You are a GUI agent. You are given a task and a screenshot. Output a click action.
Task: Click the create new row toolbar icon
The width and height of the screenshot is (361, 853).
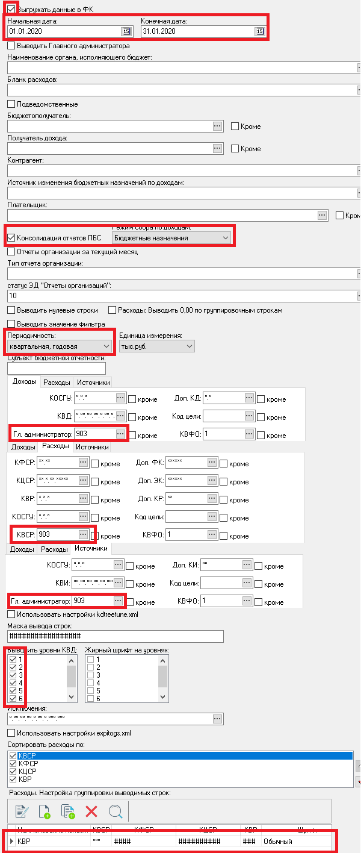[45, 811]
